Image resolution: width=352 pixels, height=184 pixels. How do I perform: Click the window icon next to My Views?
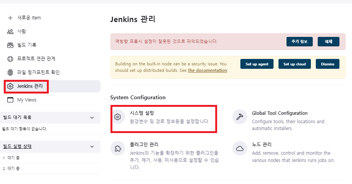click(10, 100)
